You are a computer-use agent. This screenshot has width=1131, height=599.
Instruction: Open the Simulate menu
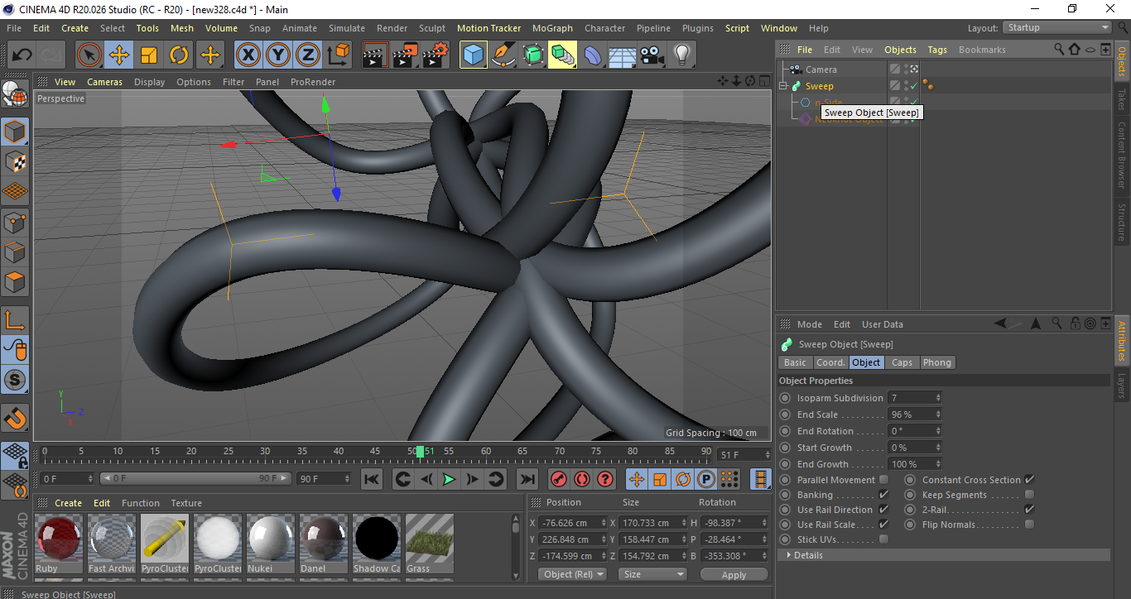[346, 28]
